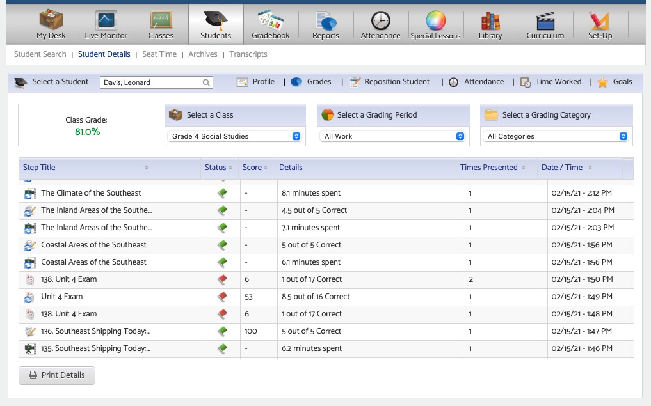Switch to the Transcripts tab
This screenshot has width=651, height=406.
pyautogui.click(x=248, y=54)
